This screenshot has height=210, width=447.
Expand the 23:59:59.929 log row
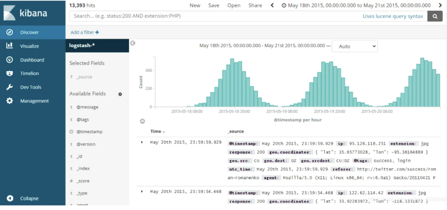(x=142, y=142)
